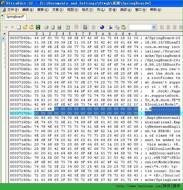The width and height of the screenshot is (183, 190).
Task: Open the 窗口(W) menu
Action: tap(141, 10)
